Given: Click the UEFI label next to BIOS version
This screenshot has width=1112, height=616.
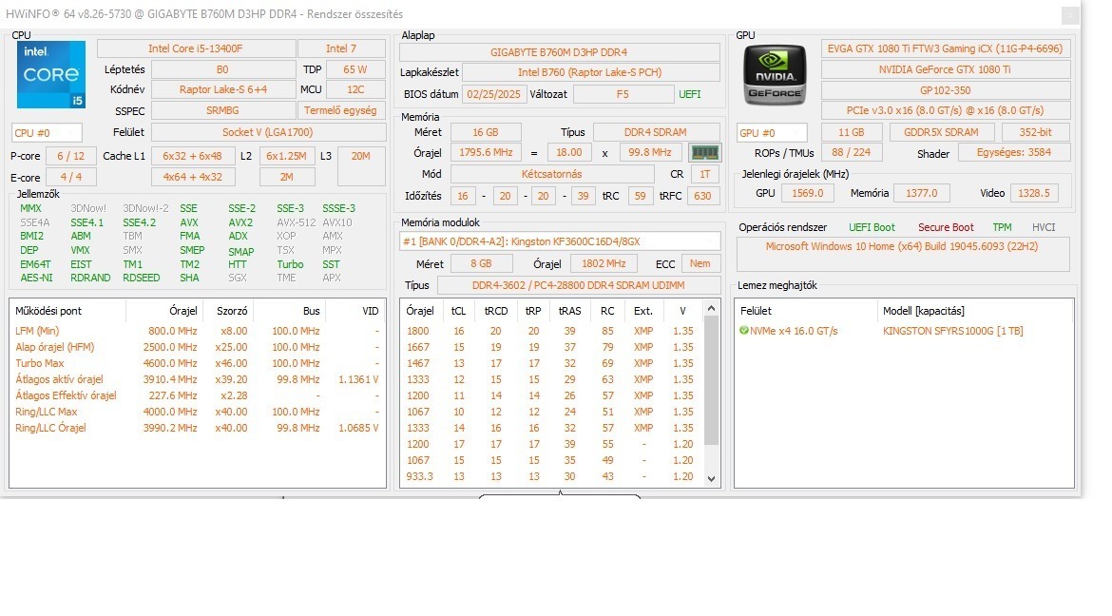Looking at the screenshot, I should (x=689, y=94).
